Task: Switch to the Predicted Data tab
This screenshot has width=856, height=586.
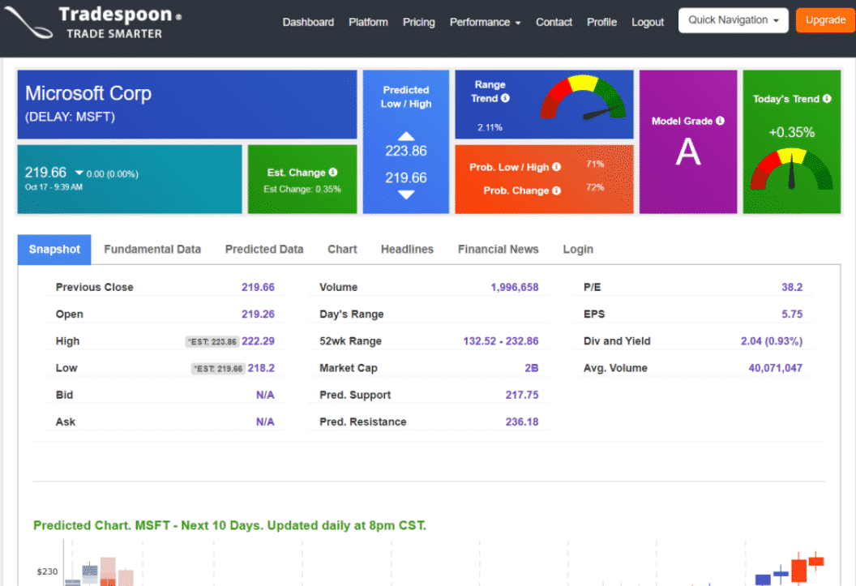Action: [x=264, y=250]
